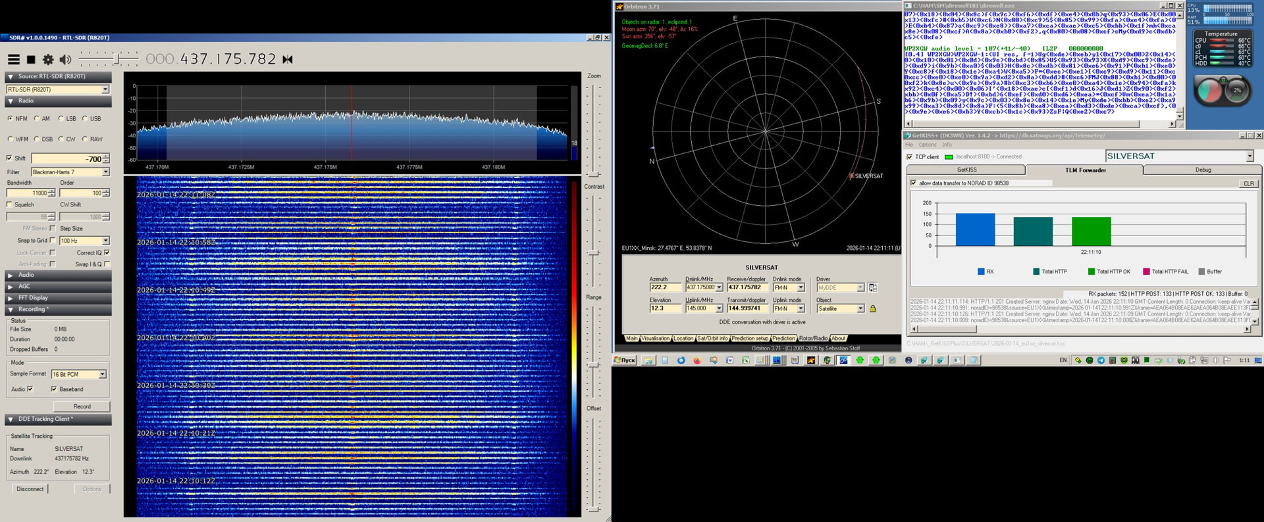The image size is (1264, 522).
Task: Open the SDR# hamburger menu
Action: point(13,59)
